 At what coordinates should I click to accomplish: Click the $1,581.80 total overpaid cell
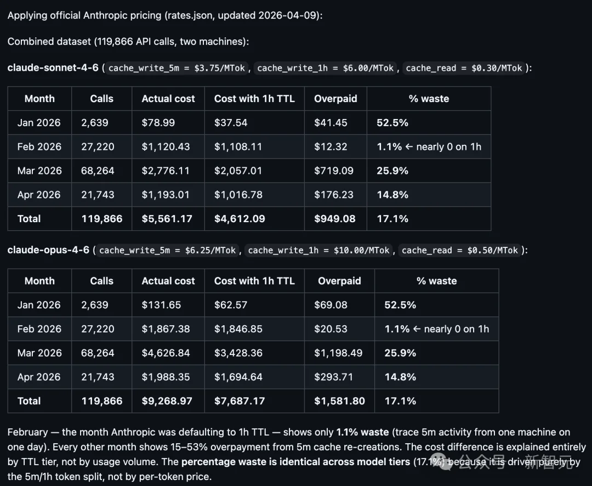(x=339, y=401)
